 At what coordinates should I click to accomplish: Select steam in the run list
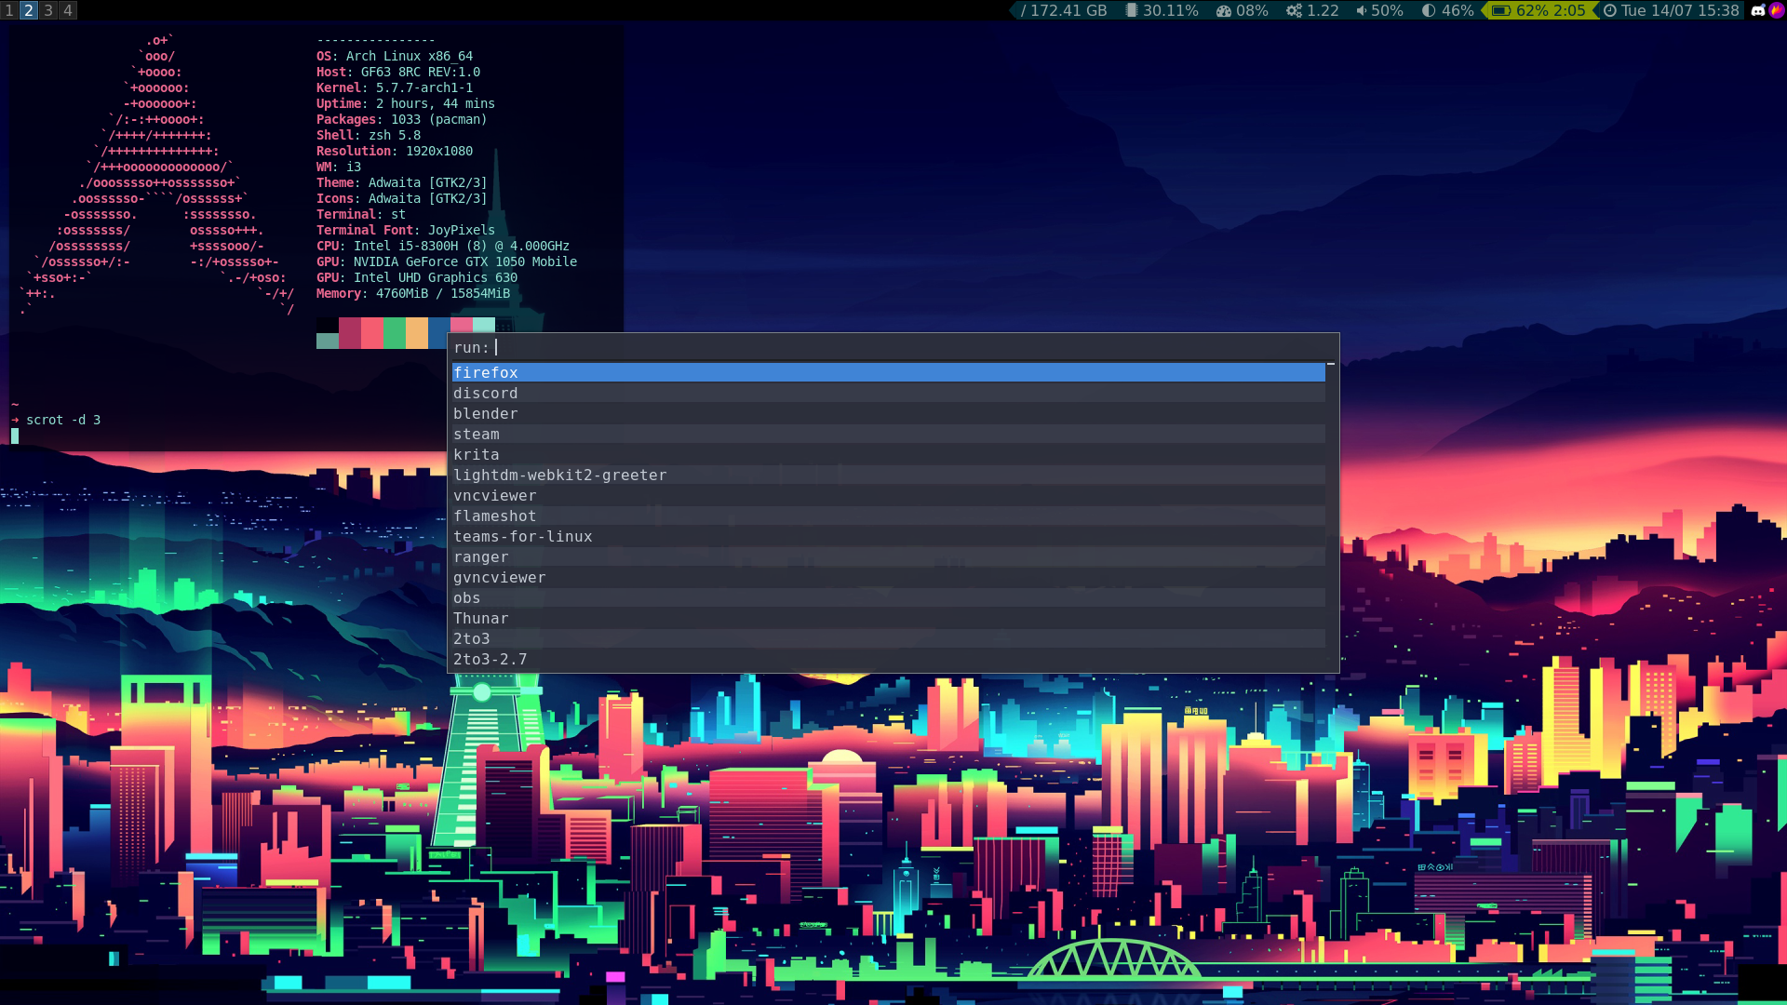tap(888, 434)
